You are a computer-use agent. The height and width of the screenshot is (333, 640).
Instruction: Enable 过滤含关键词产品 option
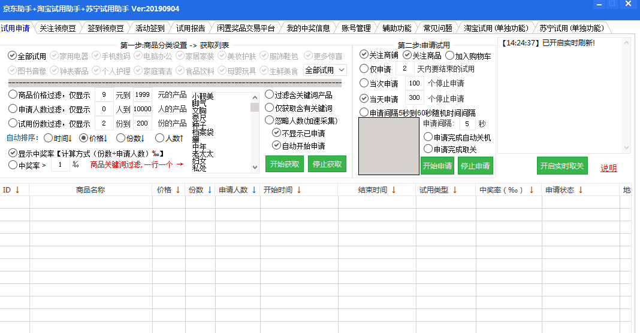click(298, 95)
